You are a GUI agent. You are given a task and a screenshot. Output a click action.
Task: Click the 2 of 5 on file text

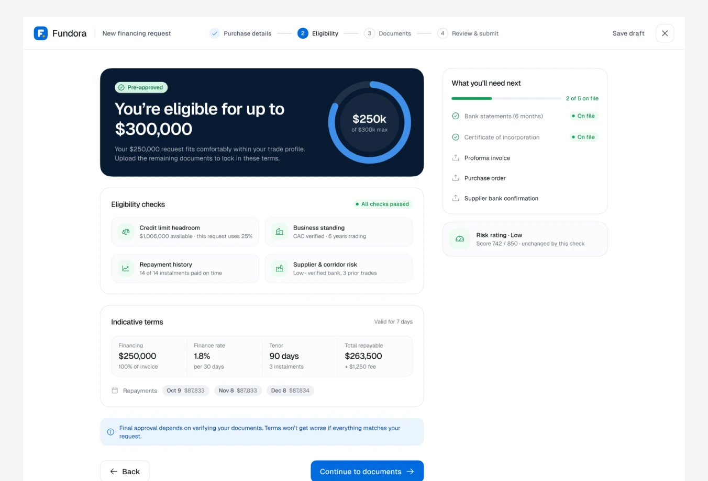582,98
